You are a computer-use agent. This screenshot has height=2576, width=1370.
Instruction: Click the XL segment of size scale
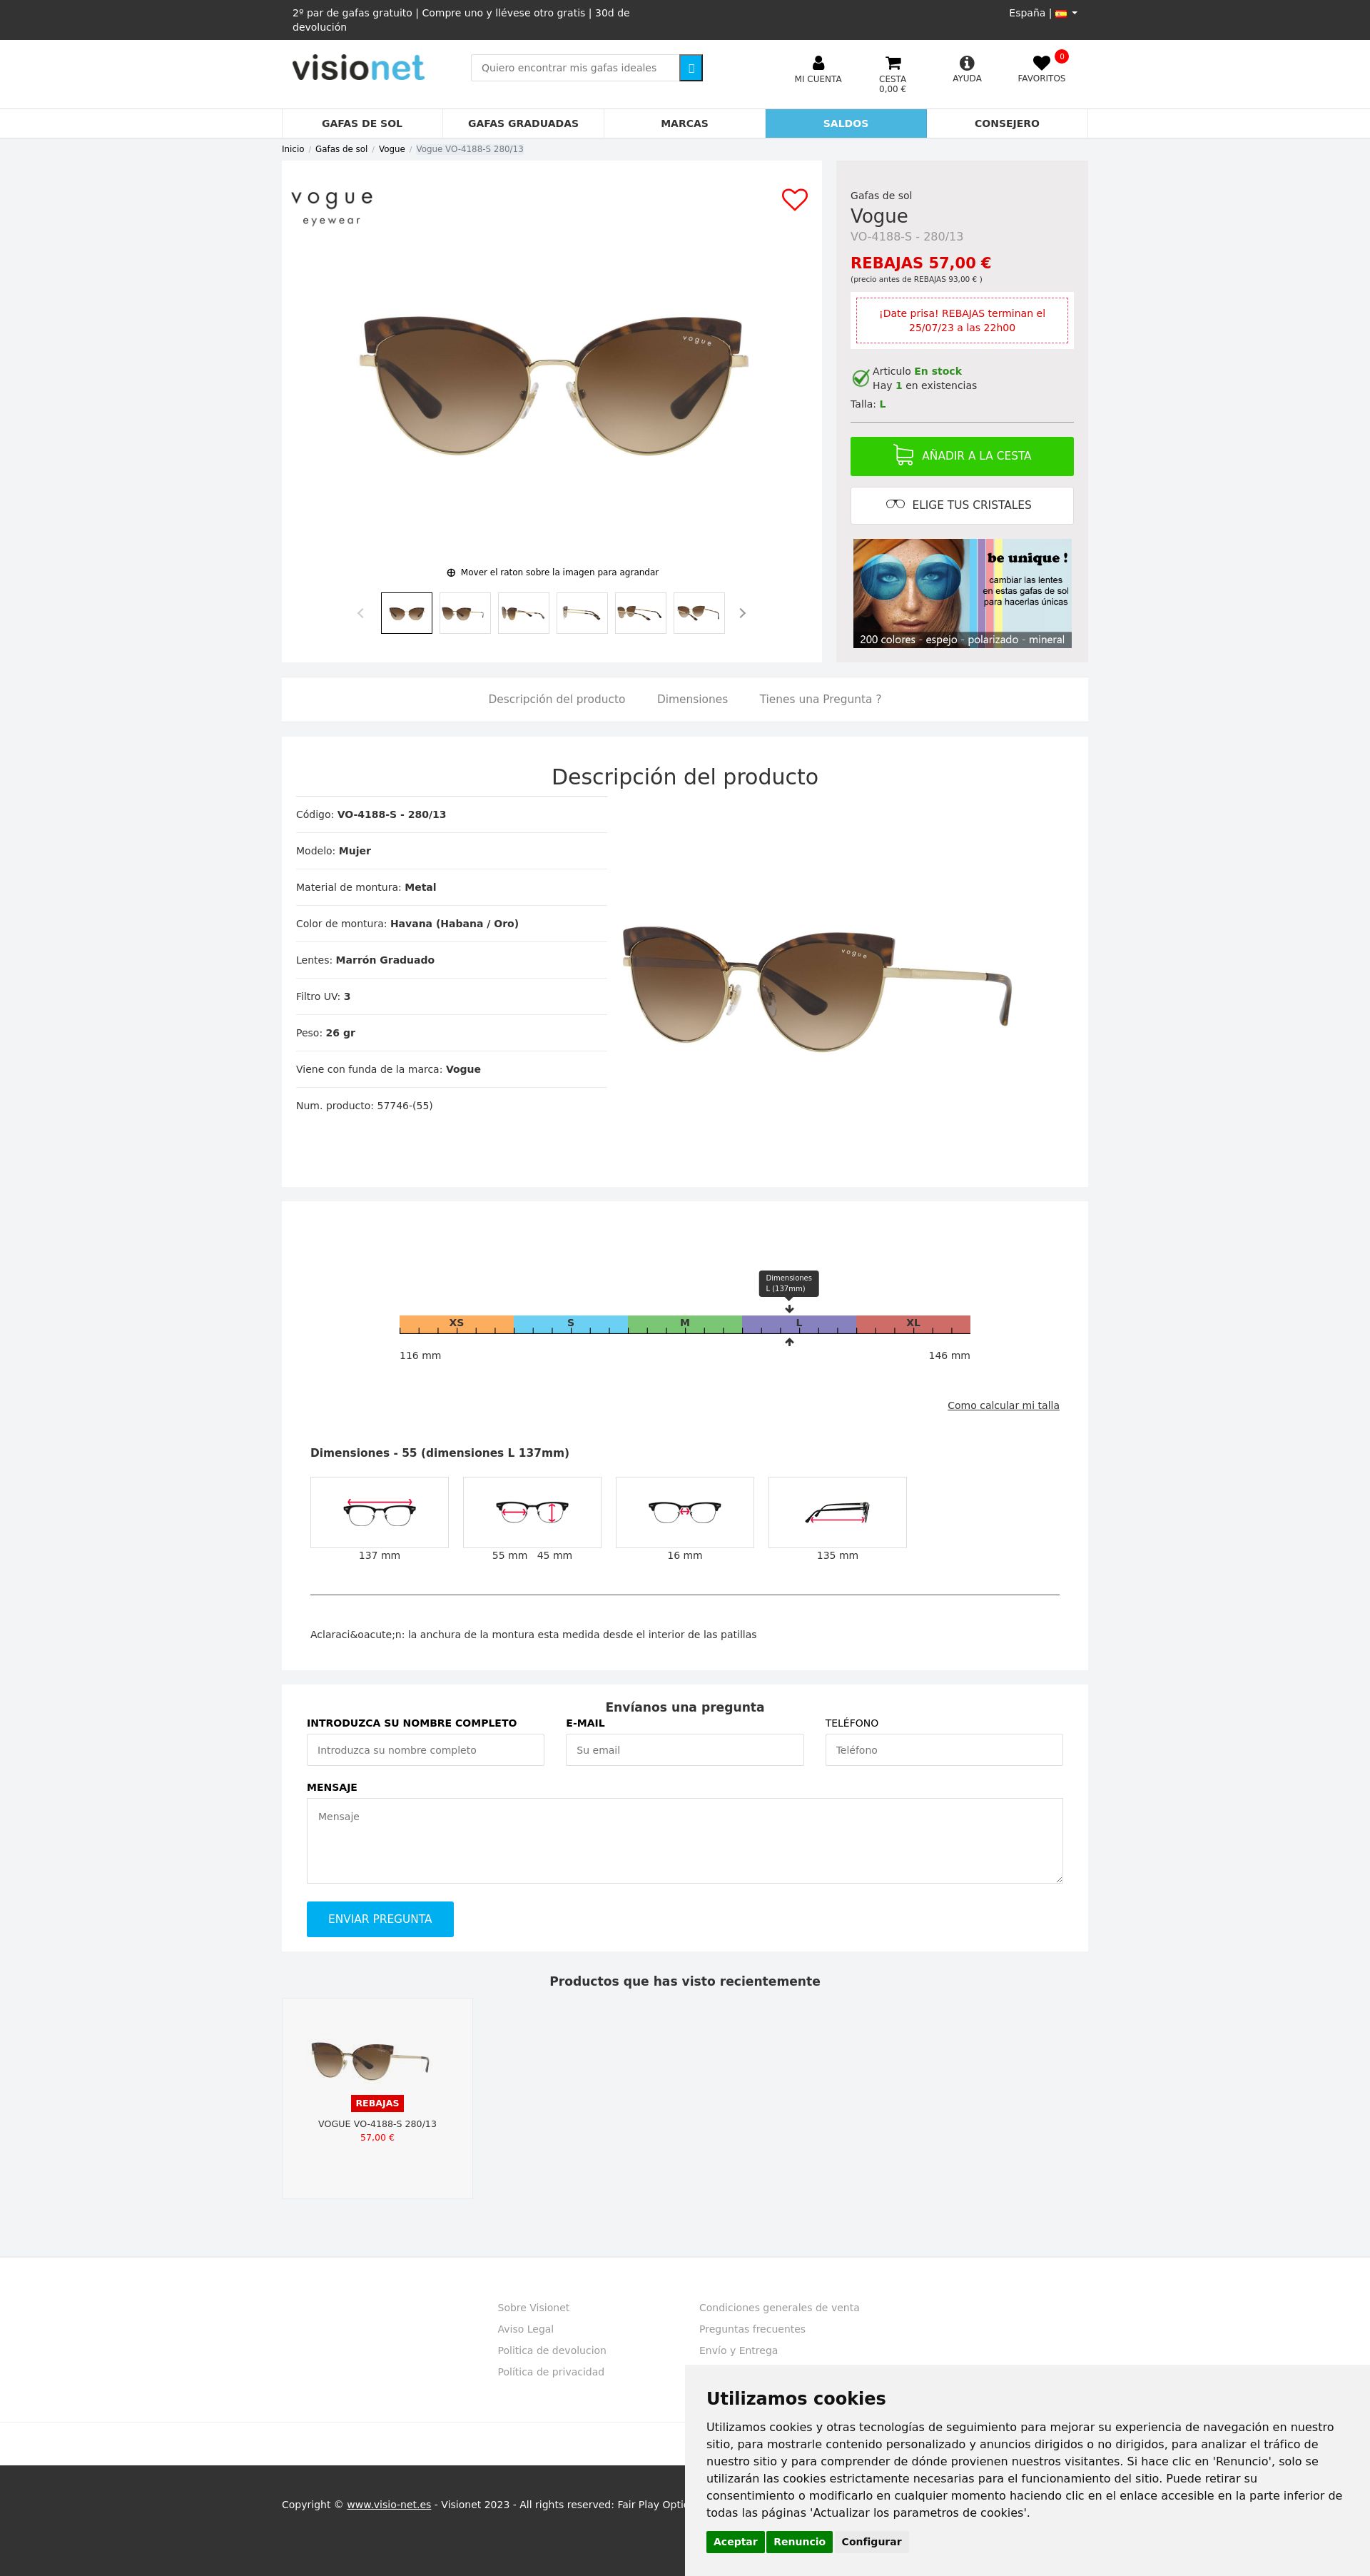pos(913,1324)
